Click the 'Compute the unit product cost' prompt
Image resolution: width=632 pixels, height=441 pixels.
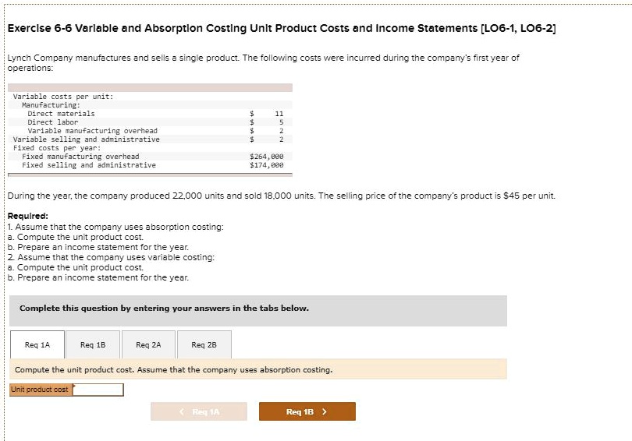tap(173, 369)
